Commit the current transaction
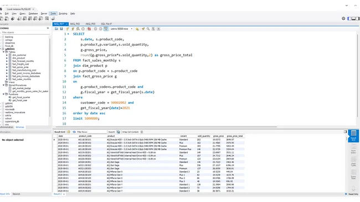This screenshot has height=202, width=360. tap(95, 29)
